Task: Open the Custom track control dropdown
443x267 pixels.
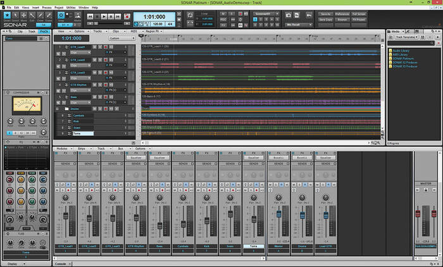Action: coord(122,38)
